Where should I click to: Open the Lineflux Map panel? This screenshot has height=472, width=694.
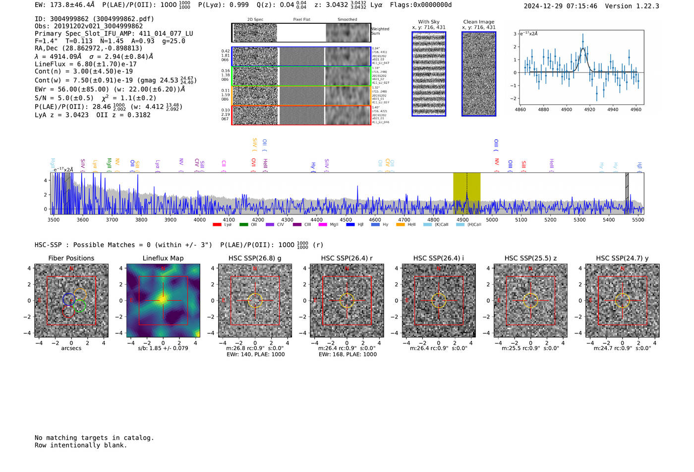coord(163,301)
